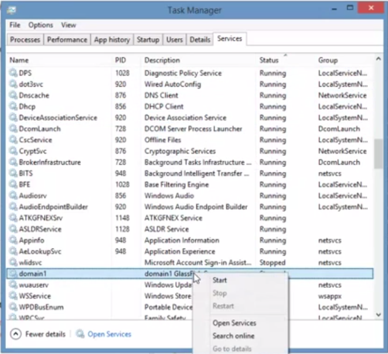Screen dimensions: 388x354
Task: Switch to the Details tab
Action: pos(200,40)
